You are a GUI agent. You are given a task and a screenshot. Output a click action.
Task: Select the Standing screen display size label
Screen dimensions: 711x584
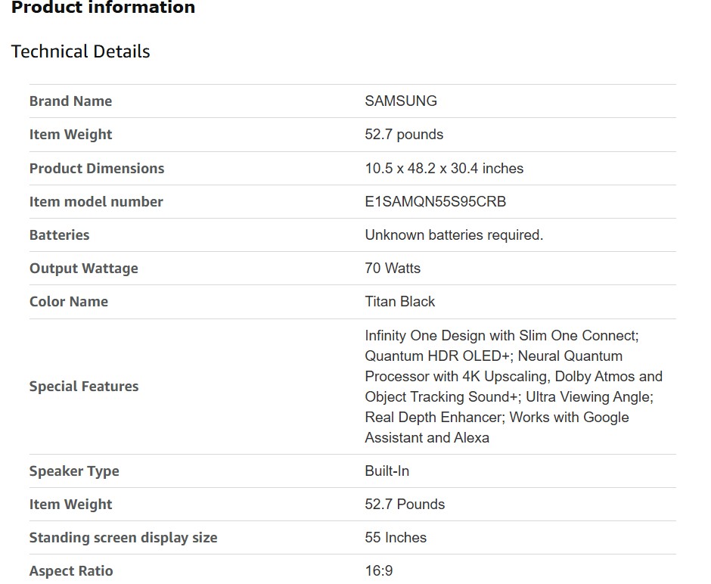[123, 538]
